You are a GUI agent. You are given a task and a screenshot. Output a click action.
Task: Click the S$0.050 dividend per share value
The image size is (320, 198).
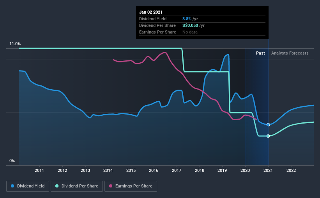tap(190, 25)
